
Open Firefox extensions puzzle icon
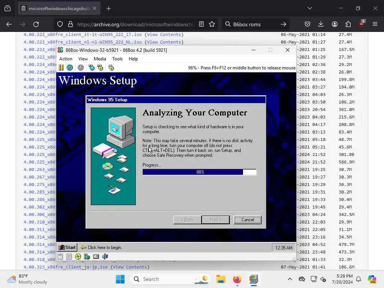(x=348, y=24)
